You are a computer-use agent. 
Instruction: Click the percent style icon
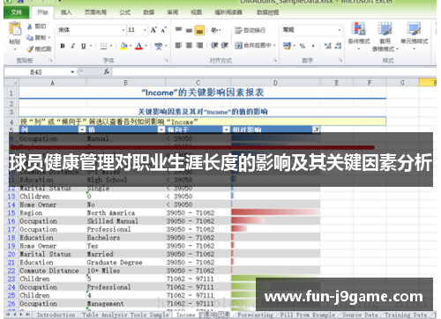[x=303, y=46]
